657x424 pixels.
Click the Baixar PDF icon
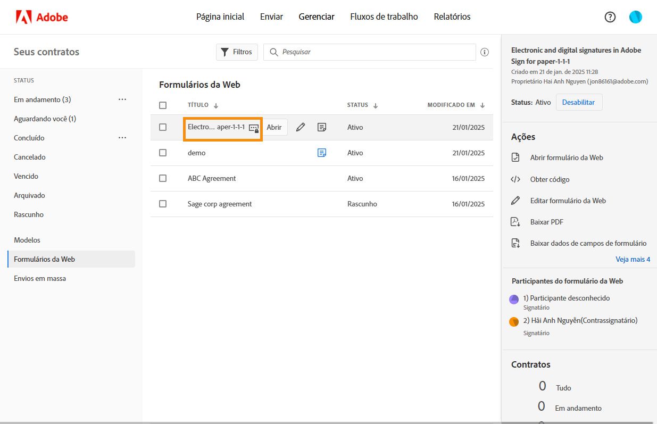[x=514, y=222]
